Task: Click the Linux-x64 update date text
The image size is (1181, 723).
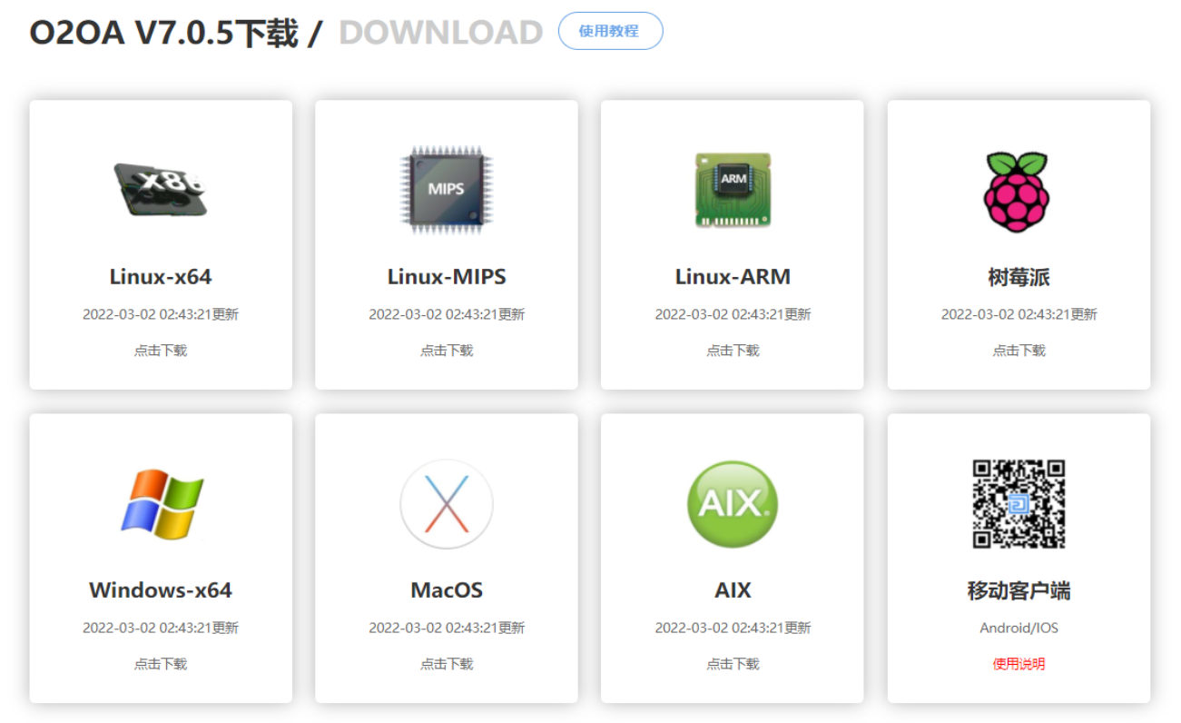Action: [161, 314]
